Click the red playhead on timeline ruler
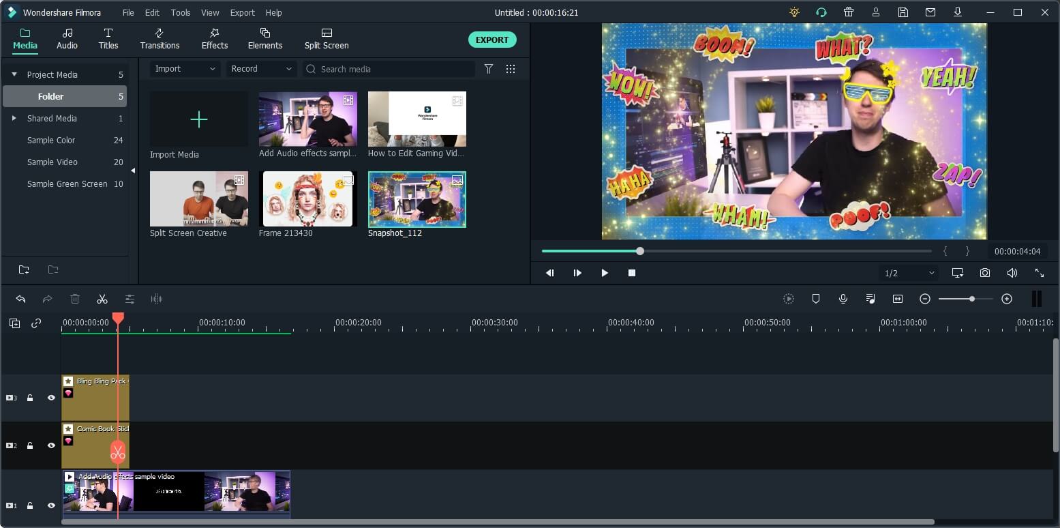Image resolution: width=1060 pixels, height=528 pixels. pyautogui.click(x=118, y=319)
